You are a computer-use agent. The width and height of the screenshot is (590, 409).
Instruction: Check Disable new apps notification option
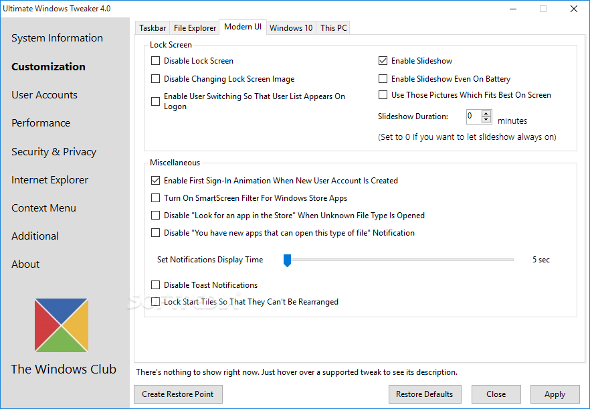tap(155, 233)
